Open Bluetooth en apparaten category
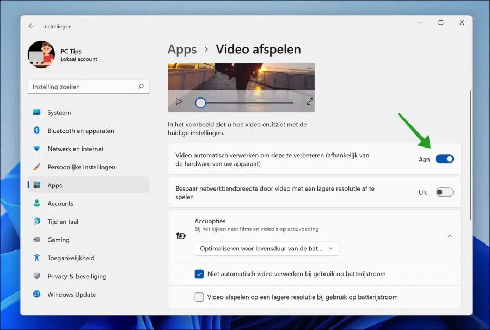 coord(88,131)
